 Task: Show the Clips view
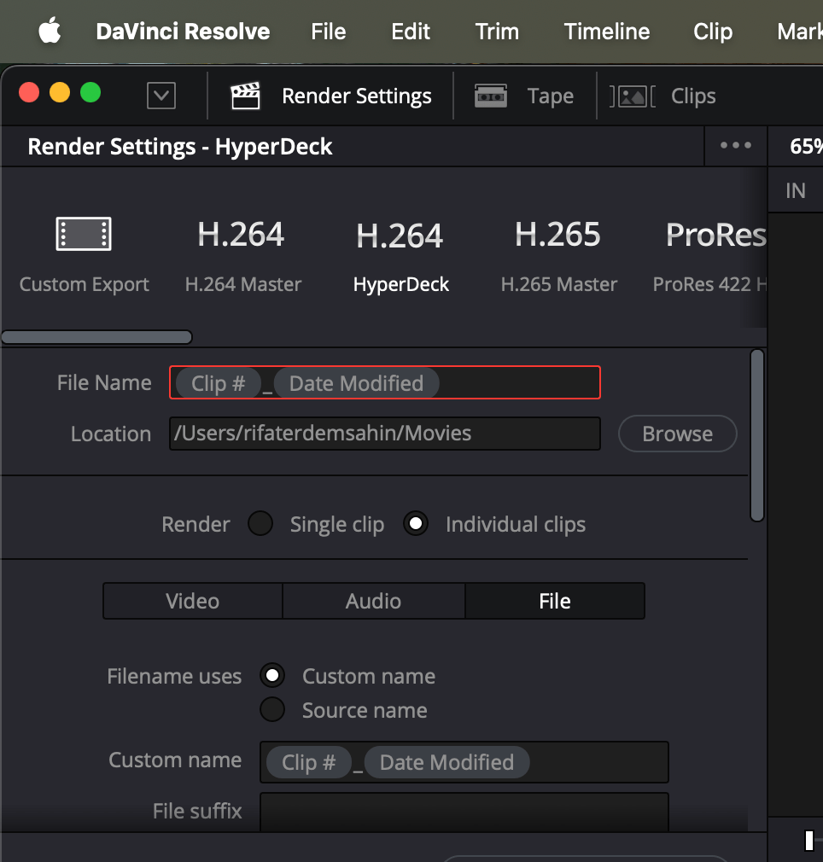[693, 96]
